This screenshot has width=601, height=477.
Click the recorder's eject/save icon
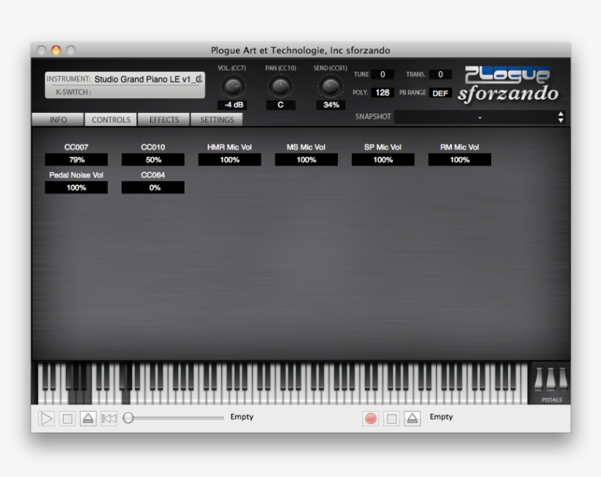[x=412, y=418]
